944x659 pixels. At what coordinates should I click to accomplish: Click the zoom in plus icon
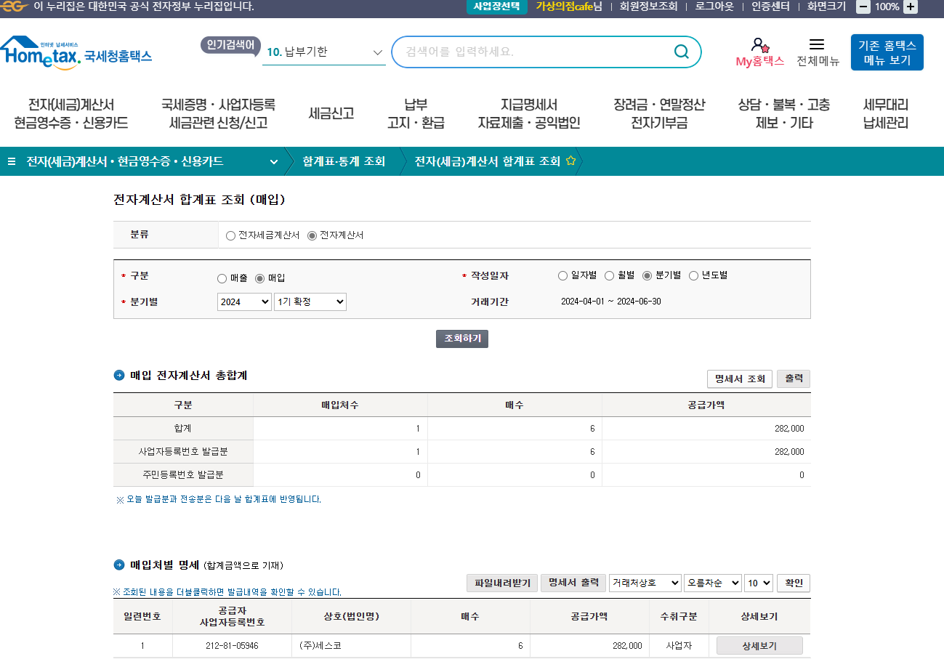(910, 7)
